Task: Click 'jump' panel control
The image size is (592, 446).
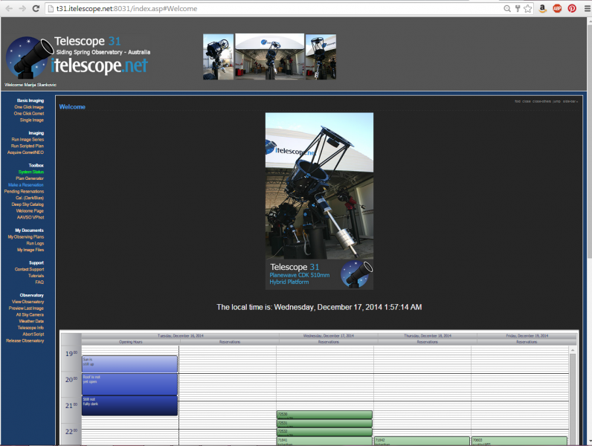Action: pos(557,102)
